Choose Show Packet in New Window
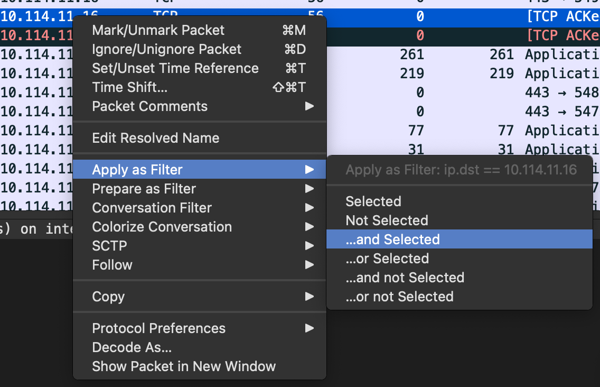Viewport: 600px width, 387px height. point(184,366)
